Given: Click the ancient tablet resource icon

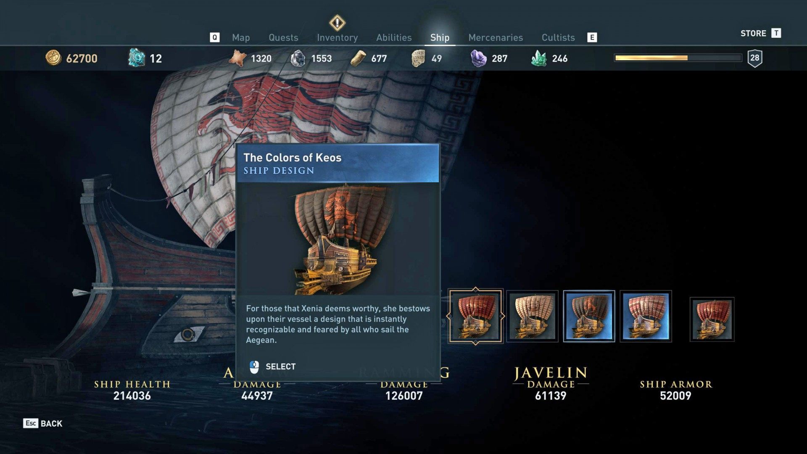Looking at the screenshot, I should click(418, 58).
